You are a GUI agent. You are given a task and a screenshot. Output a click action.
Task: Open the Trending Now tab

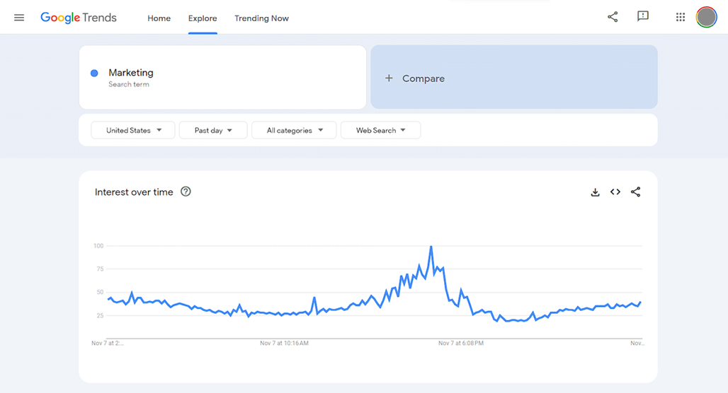(x=261, y=18)
